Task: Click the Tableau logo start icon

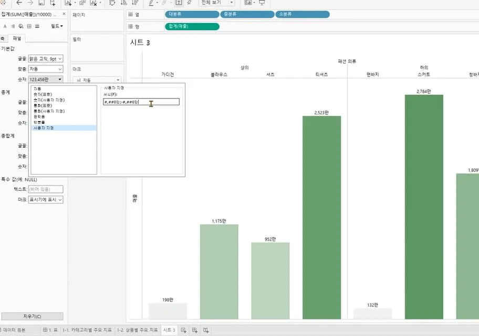Action: (x=3, y=3)
